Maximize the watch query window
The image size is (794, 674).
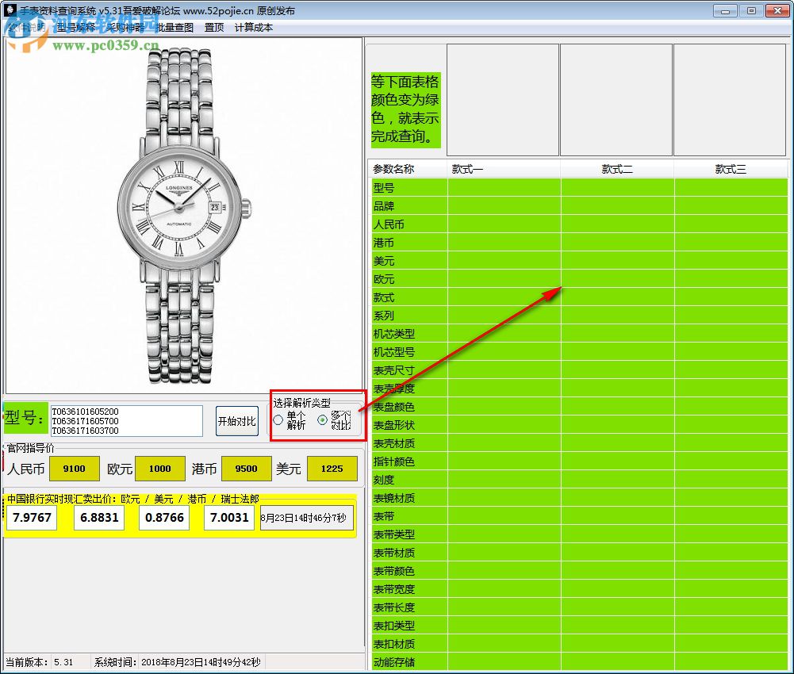coord(751,10)
